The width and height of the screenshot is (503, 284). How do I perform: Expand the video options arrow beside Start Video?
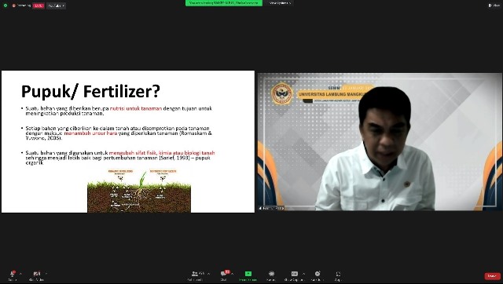point(46,274)
